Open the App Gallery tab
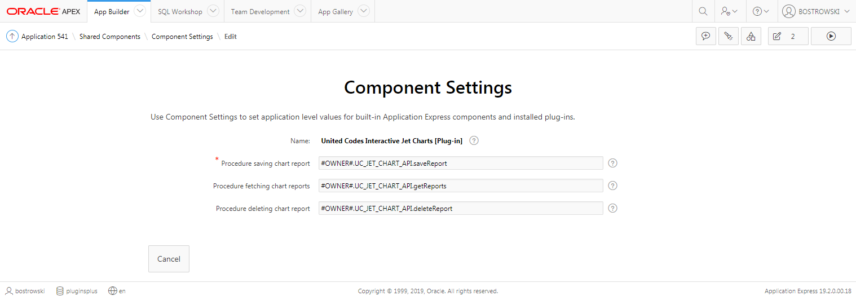Screen dimensions: 856x300 pyautogui.click(x=336, y=11)
